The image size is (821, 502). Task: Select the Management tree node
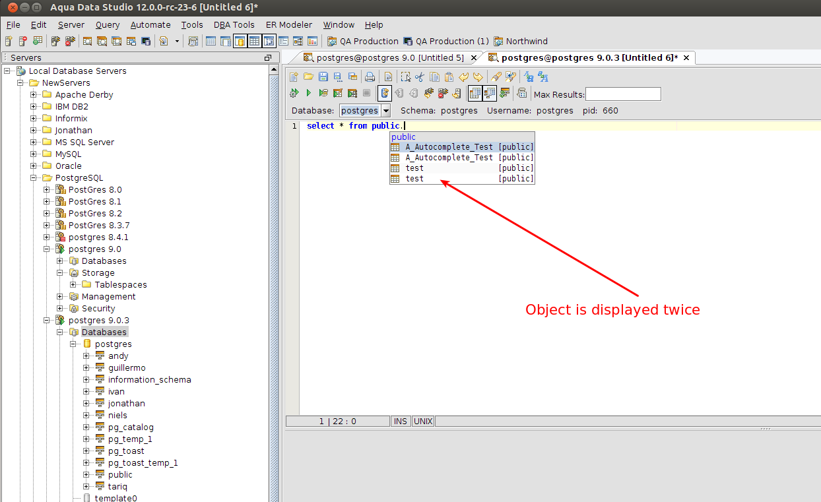pos(109,296)
